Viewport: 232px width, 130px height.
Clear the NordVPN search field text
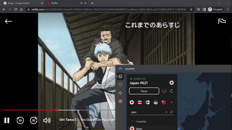[x=166, y=112]
